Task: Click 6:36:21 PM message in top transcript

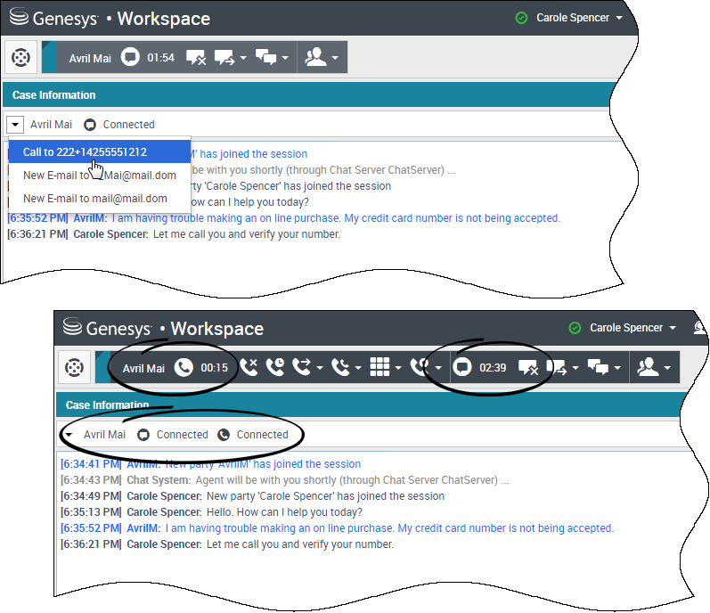Action: [x=174, y=234]
